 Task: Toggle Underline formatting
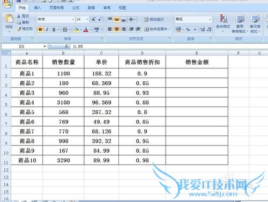coord(54,29)
